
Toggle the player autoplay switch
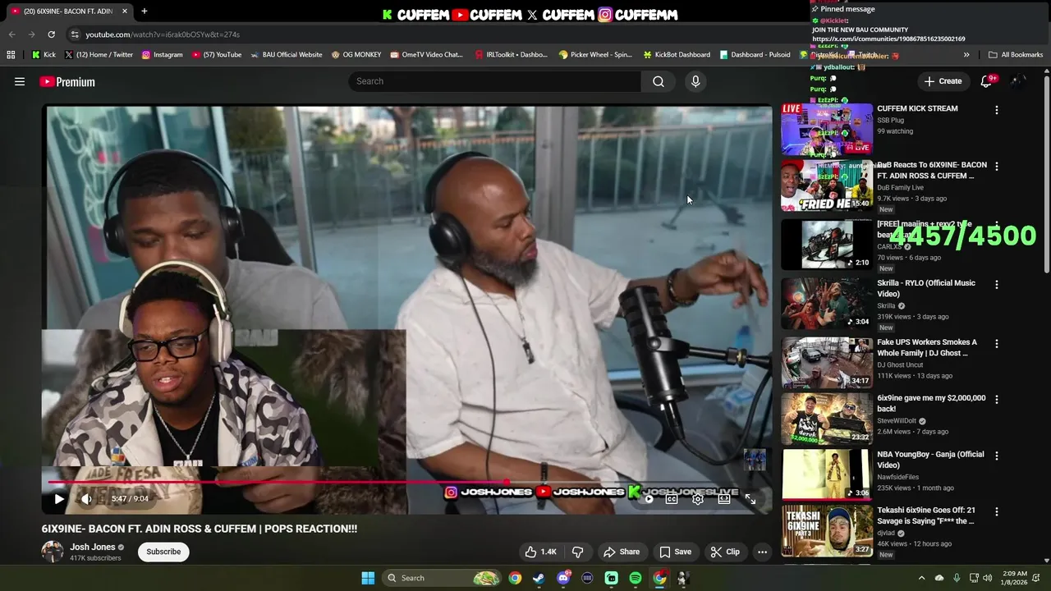648,498
